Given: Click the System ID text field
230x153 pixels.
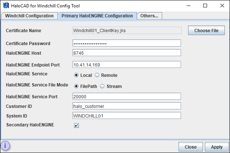Looking at the screenshot, I should 127,116.
